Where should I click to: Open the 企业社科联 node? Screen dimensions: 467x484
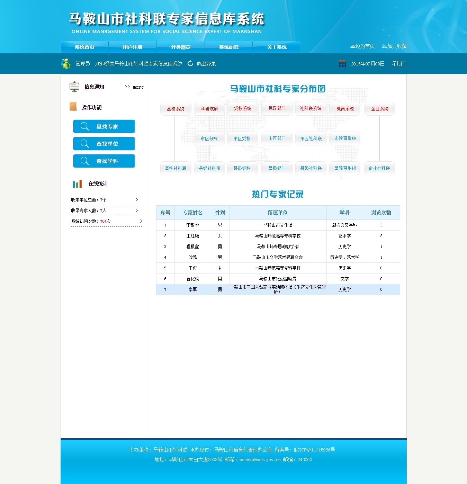pos(379,168)
